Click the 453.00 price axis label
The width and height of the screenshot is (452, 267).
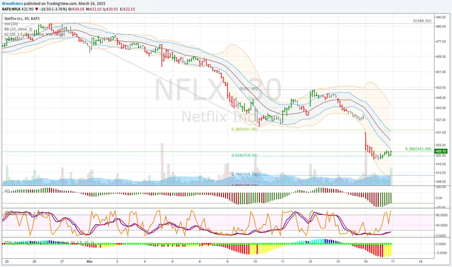coord(441,87)
